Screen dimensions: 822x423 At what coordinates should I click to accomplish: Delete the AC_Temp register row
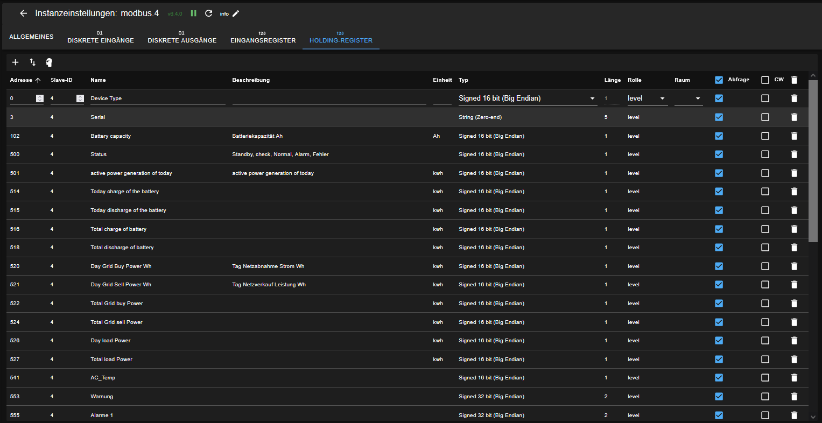pyautogui.click(x=794, y=378)
